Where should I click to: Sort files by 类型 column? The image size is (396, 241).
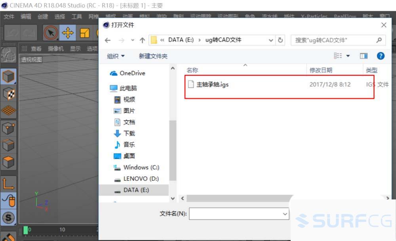[x=371, y=70]
